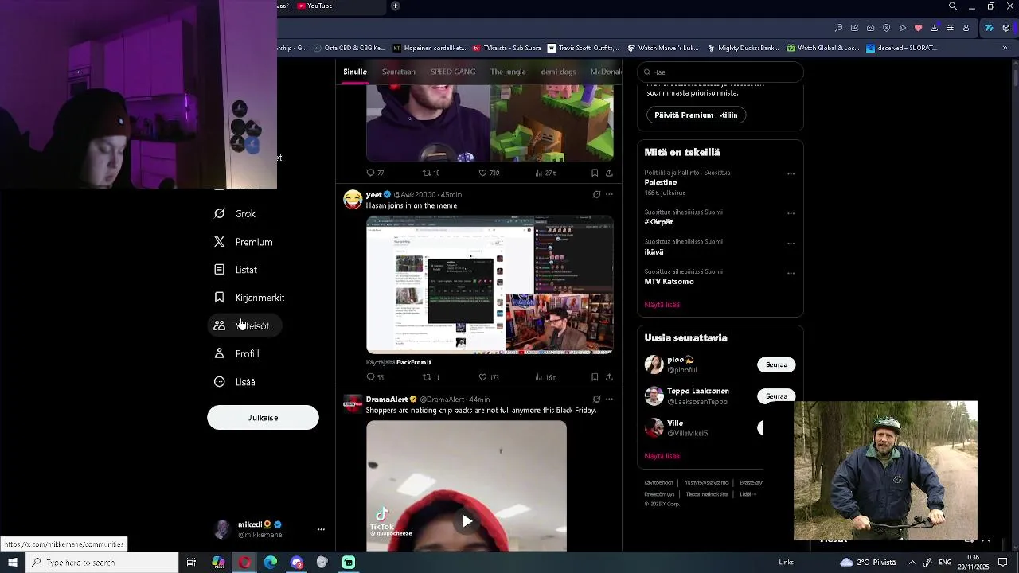Click Näytä lisää under Uusia seurattavia
The image size is (1019, 573).
662,456
